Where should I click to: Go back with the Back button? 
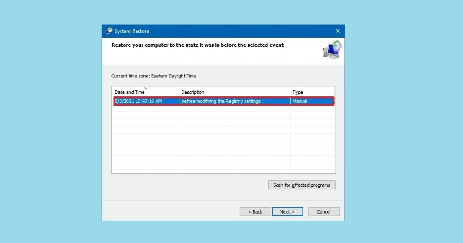tap(255, 211)
